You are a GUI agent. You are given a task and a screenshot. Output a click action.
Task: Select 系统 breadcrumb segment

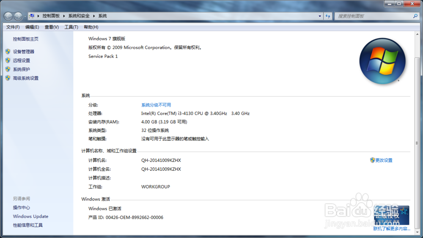pyautogui.click(x=102, y=16)
